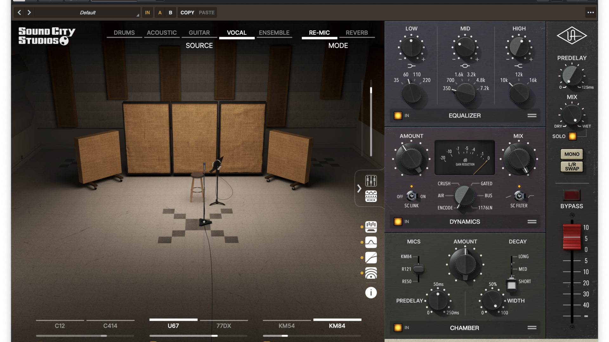
Task: Select the ACOUSTIC source tab
Action: (162, 33)
